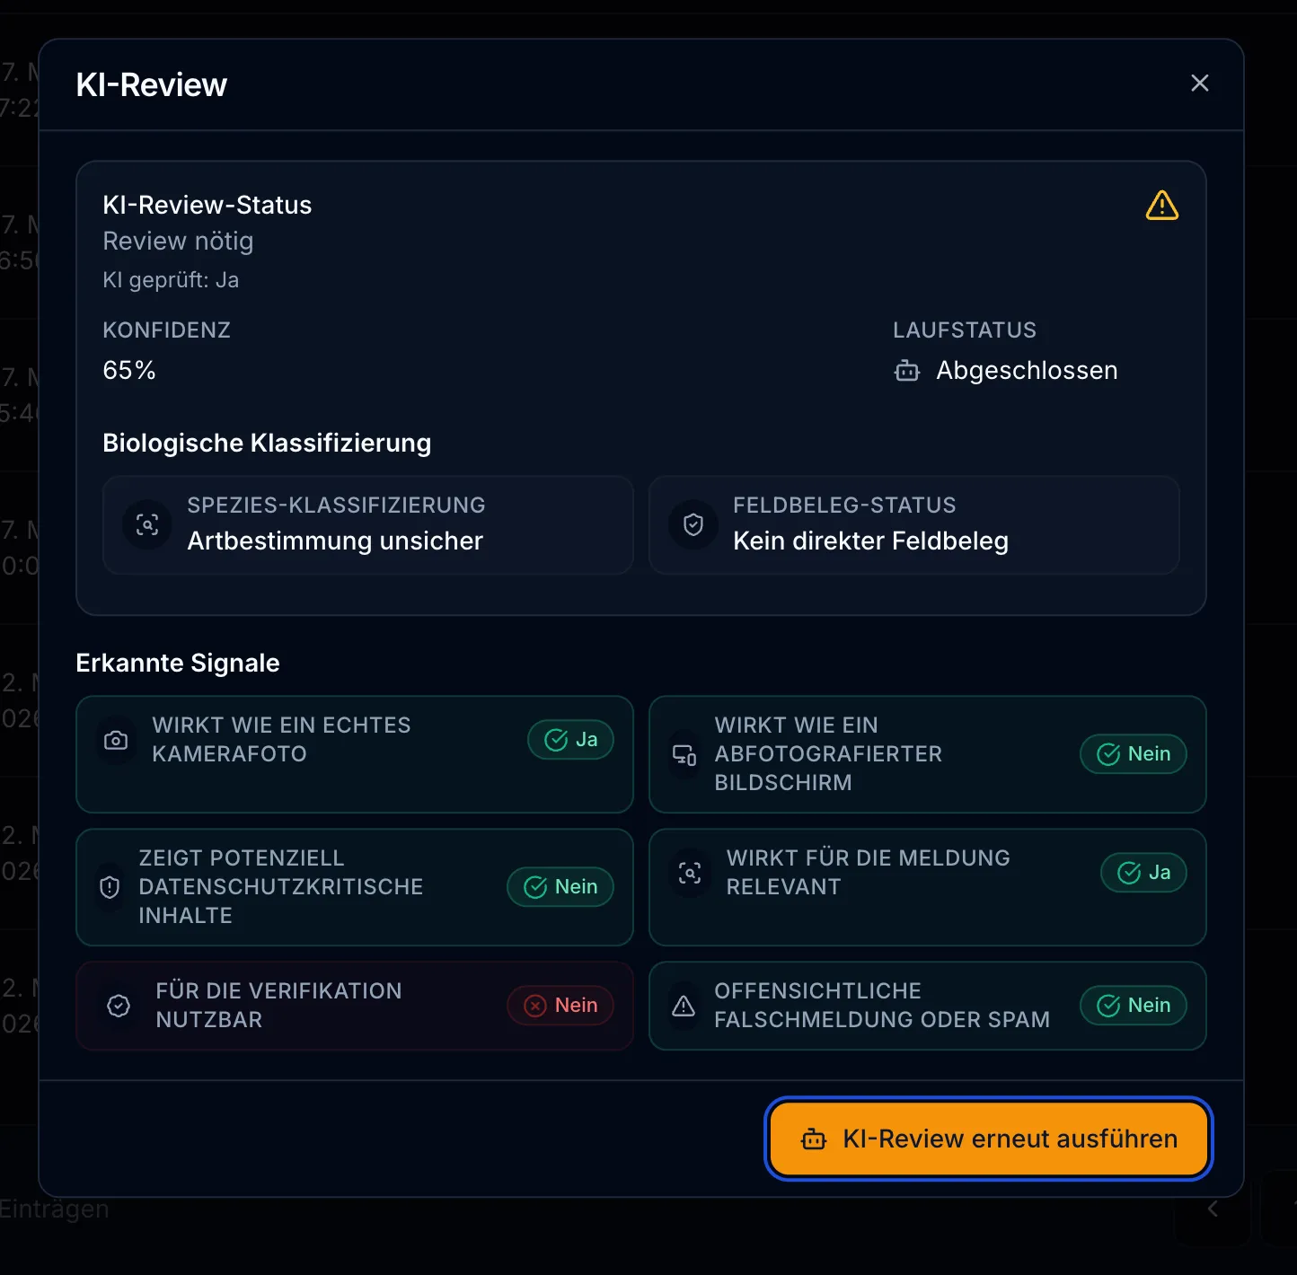Click the LAUFSTATUS label
1297x1275 pixels.
tap(965, 330)
